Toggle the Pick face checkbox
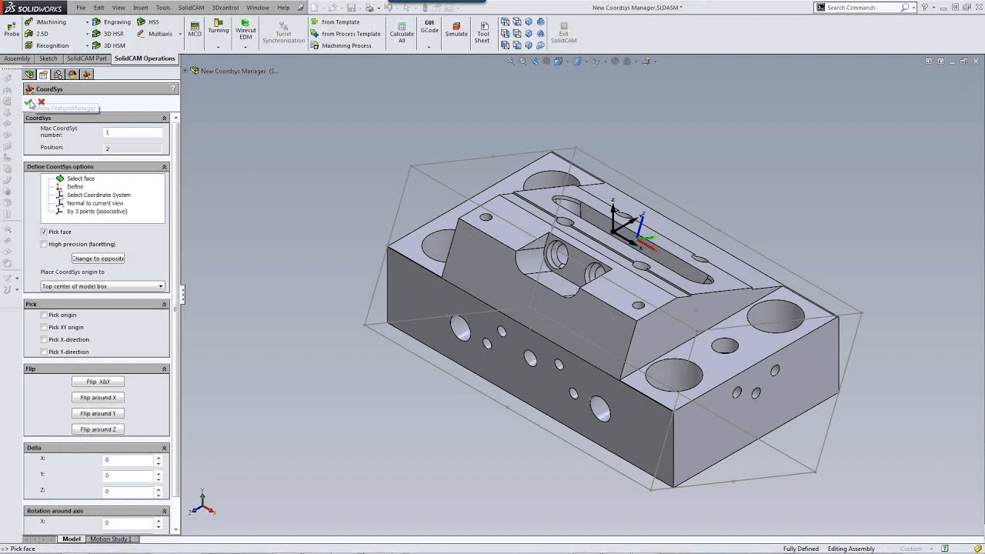Image resolution: width=985 pixels, height=554 pixels. 44,232
